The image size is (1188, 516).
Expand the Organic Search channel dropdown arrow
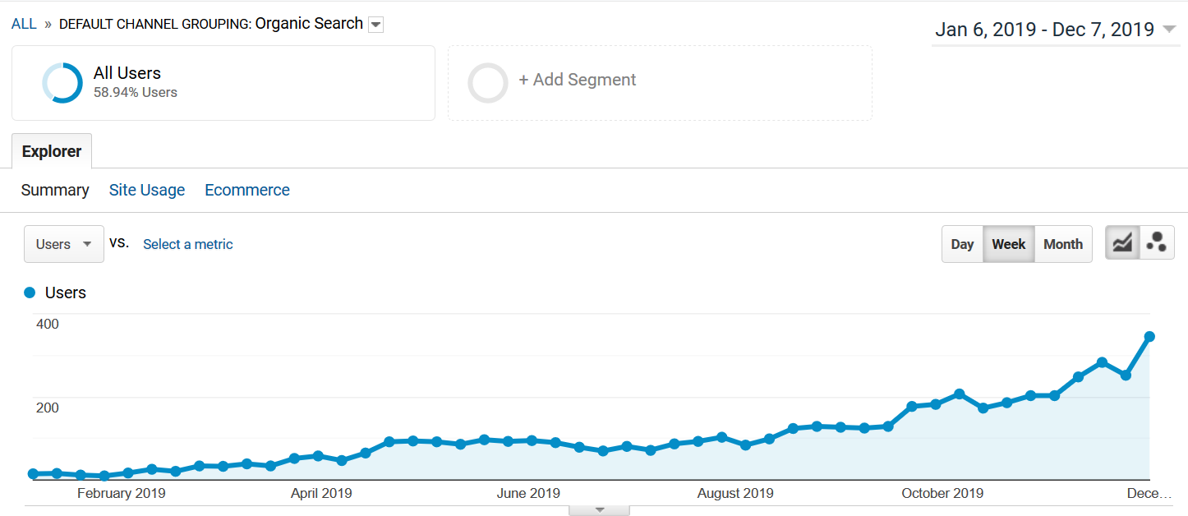[x=375, y=25]
